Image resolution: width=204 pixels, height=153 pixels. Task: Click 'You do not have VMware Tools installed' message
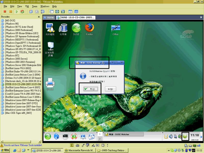(23, 145)
